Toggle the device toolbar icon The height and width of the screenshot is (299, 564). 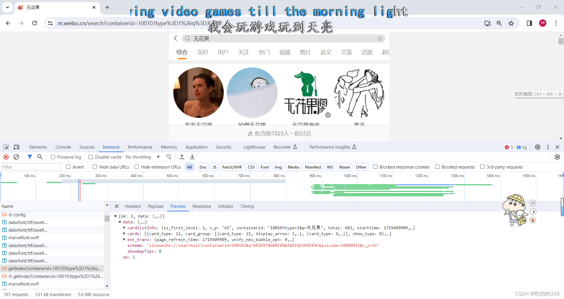[16, 147]
